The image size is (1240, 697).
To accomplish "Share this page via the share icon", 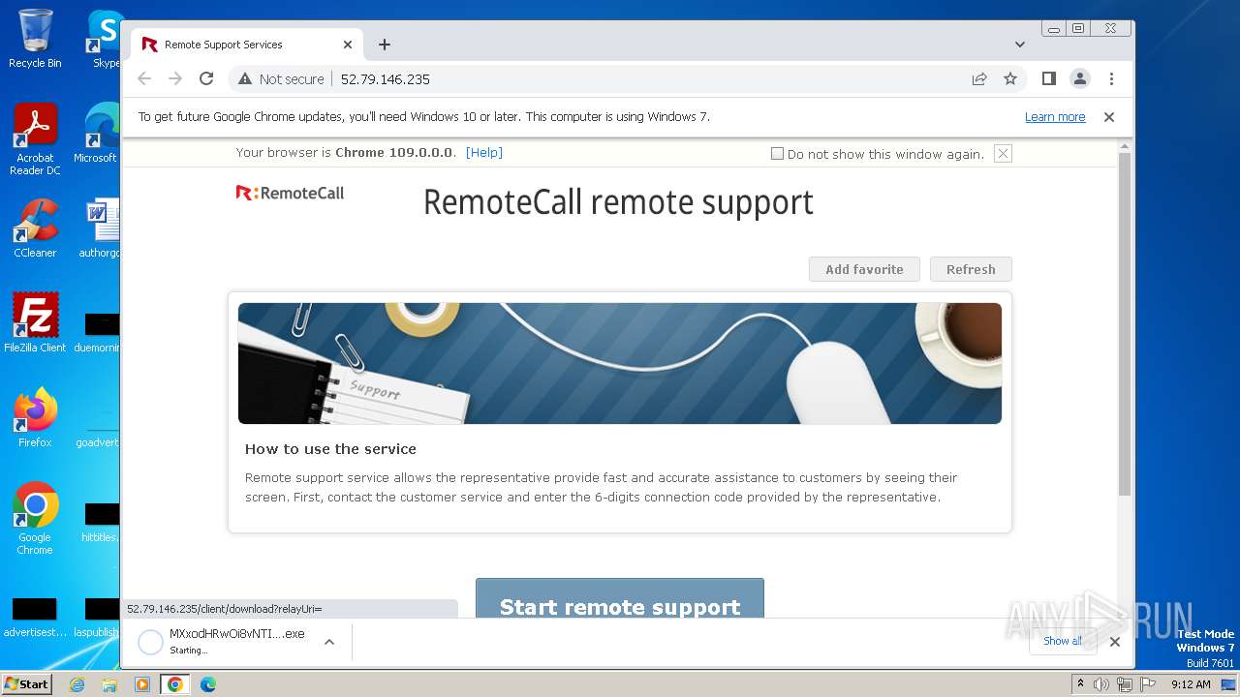I will (979, 79).
